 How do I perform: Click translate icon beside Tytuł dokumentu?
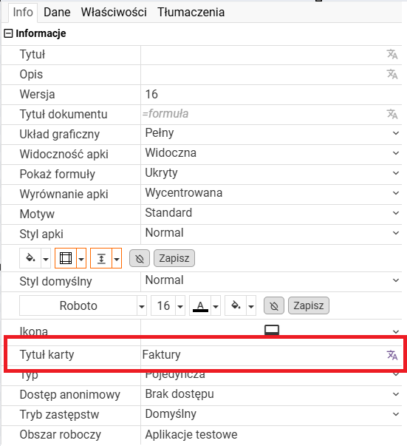point(392,114)
